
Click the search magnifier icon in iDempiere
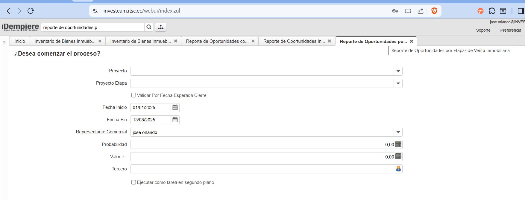coord(149,27)
